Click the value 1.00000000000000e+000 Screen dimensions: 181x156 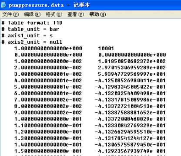point(48,49)
